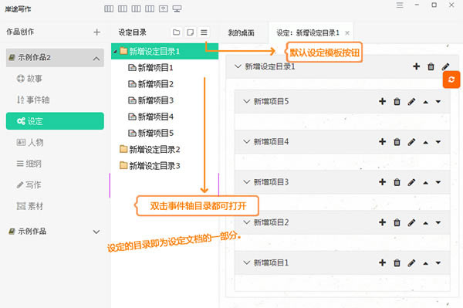463x308 pixels.
Task: Delete 新增设定目录1 with its trash icon
Action: [431, 66]
